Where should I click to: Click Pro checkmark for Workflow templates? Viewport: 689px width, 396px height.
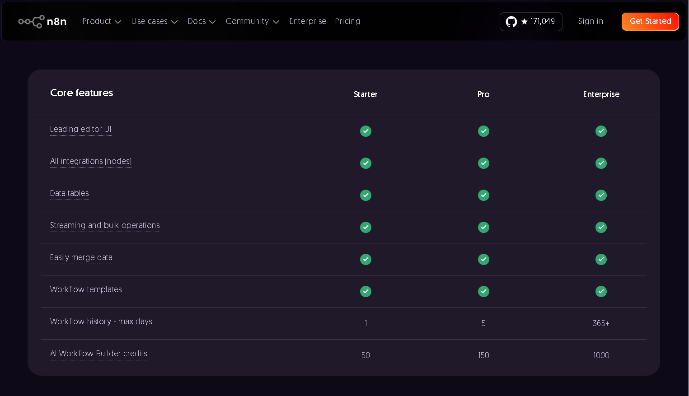(483, 291)
